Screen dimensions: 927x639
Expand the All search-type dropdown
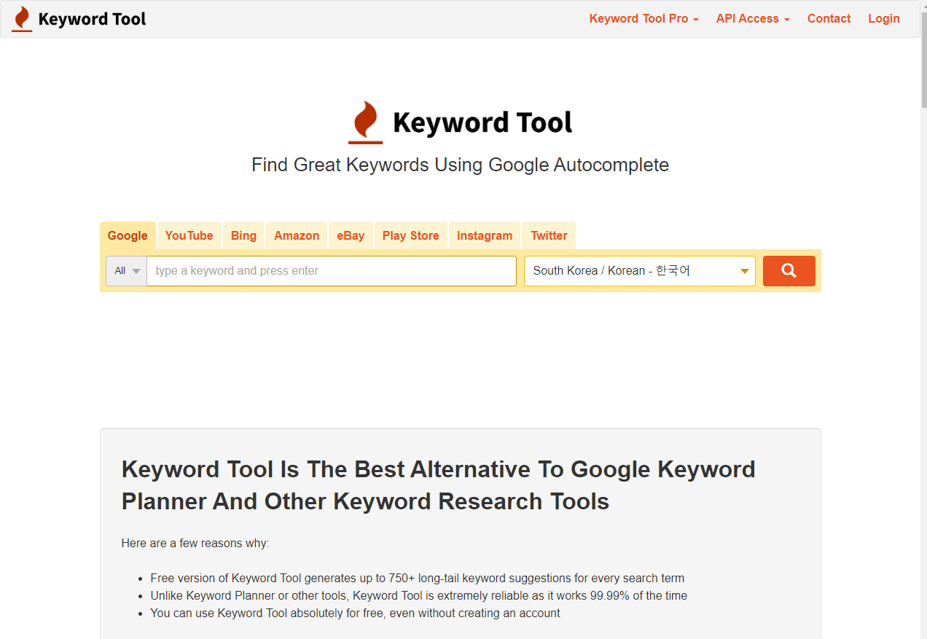coord(127,271)
